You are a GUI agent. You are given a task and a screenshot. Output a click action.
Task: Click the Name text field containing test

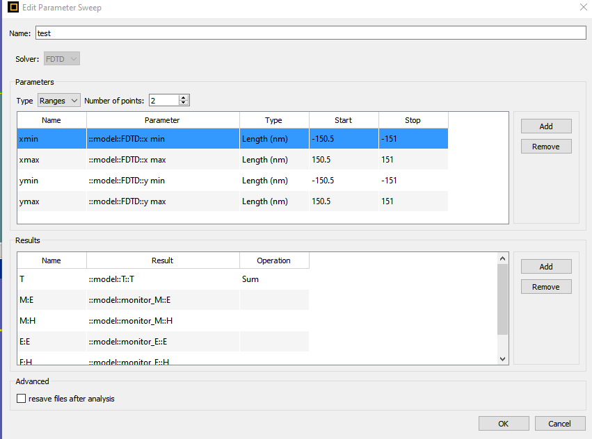click(x=310, y=33)
